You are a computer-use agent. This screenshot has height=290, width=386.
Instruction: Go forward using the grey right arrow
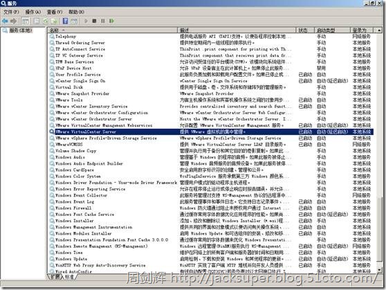coord(13,21)
